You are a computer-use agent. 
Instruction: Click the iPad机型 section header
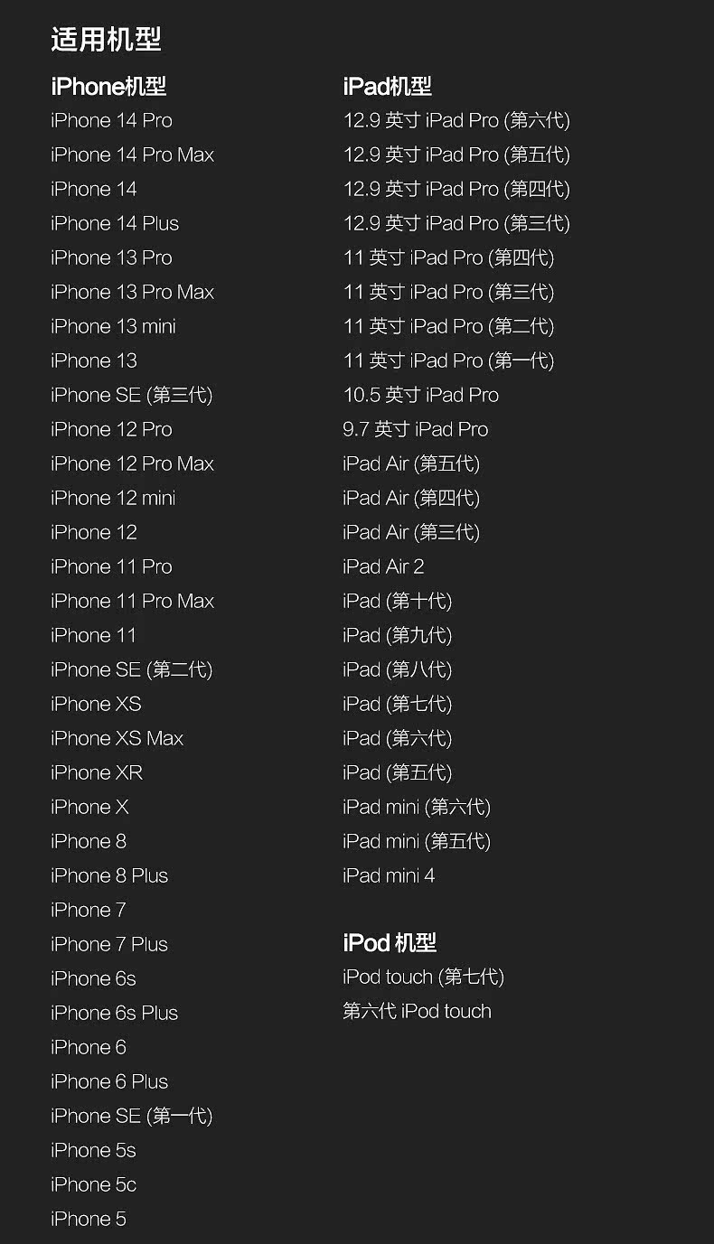(387, 87)
